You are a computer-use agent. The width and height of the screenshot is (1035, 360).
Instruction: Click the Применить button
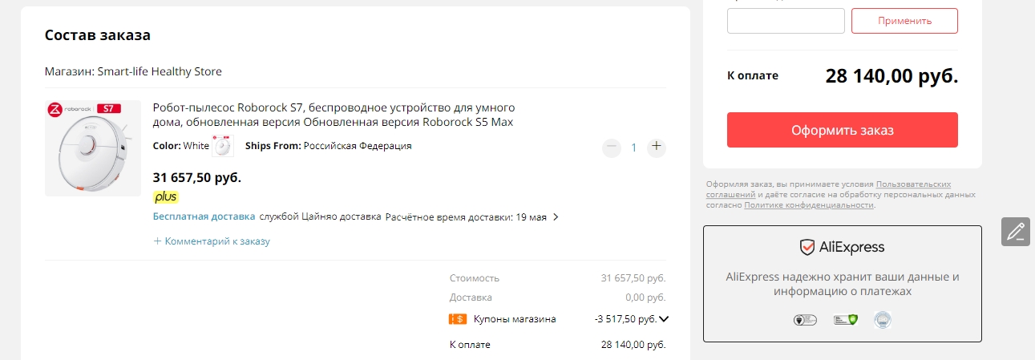904,21
